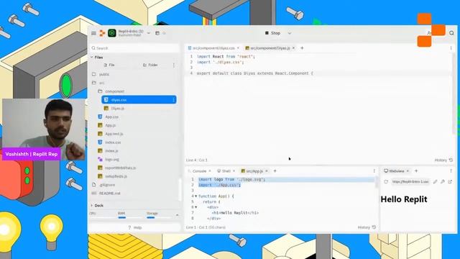Open options for diyas.css file
This screenshot has height=259, width=460.
coord(174,100)
